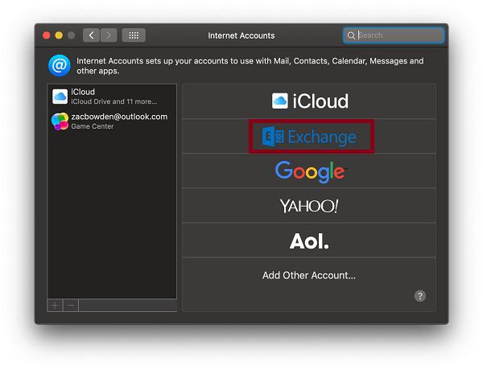Screen dimensions: 483x370
Task: Click the back navigation arrow
Action: (91, 35)
